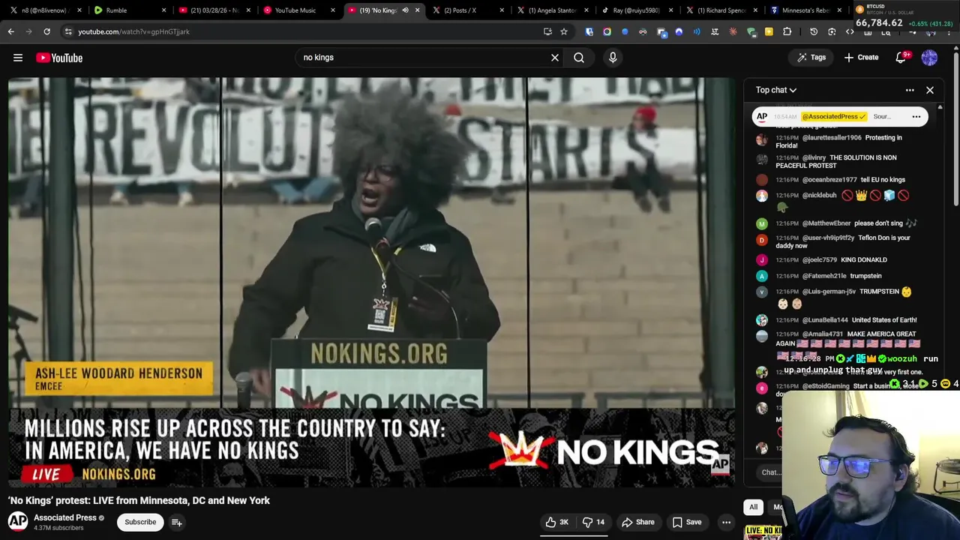Open more actions below the video

(x=726, y=522)
